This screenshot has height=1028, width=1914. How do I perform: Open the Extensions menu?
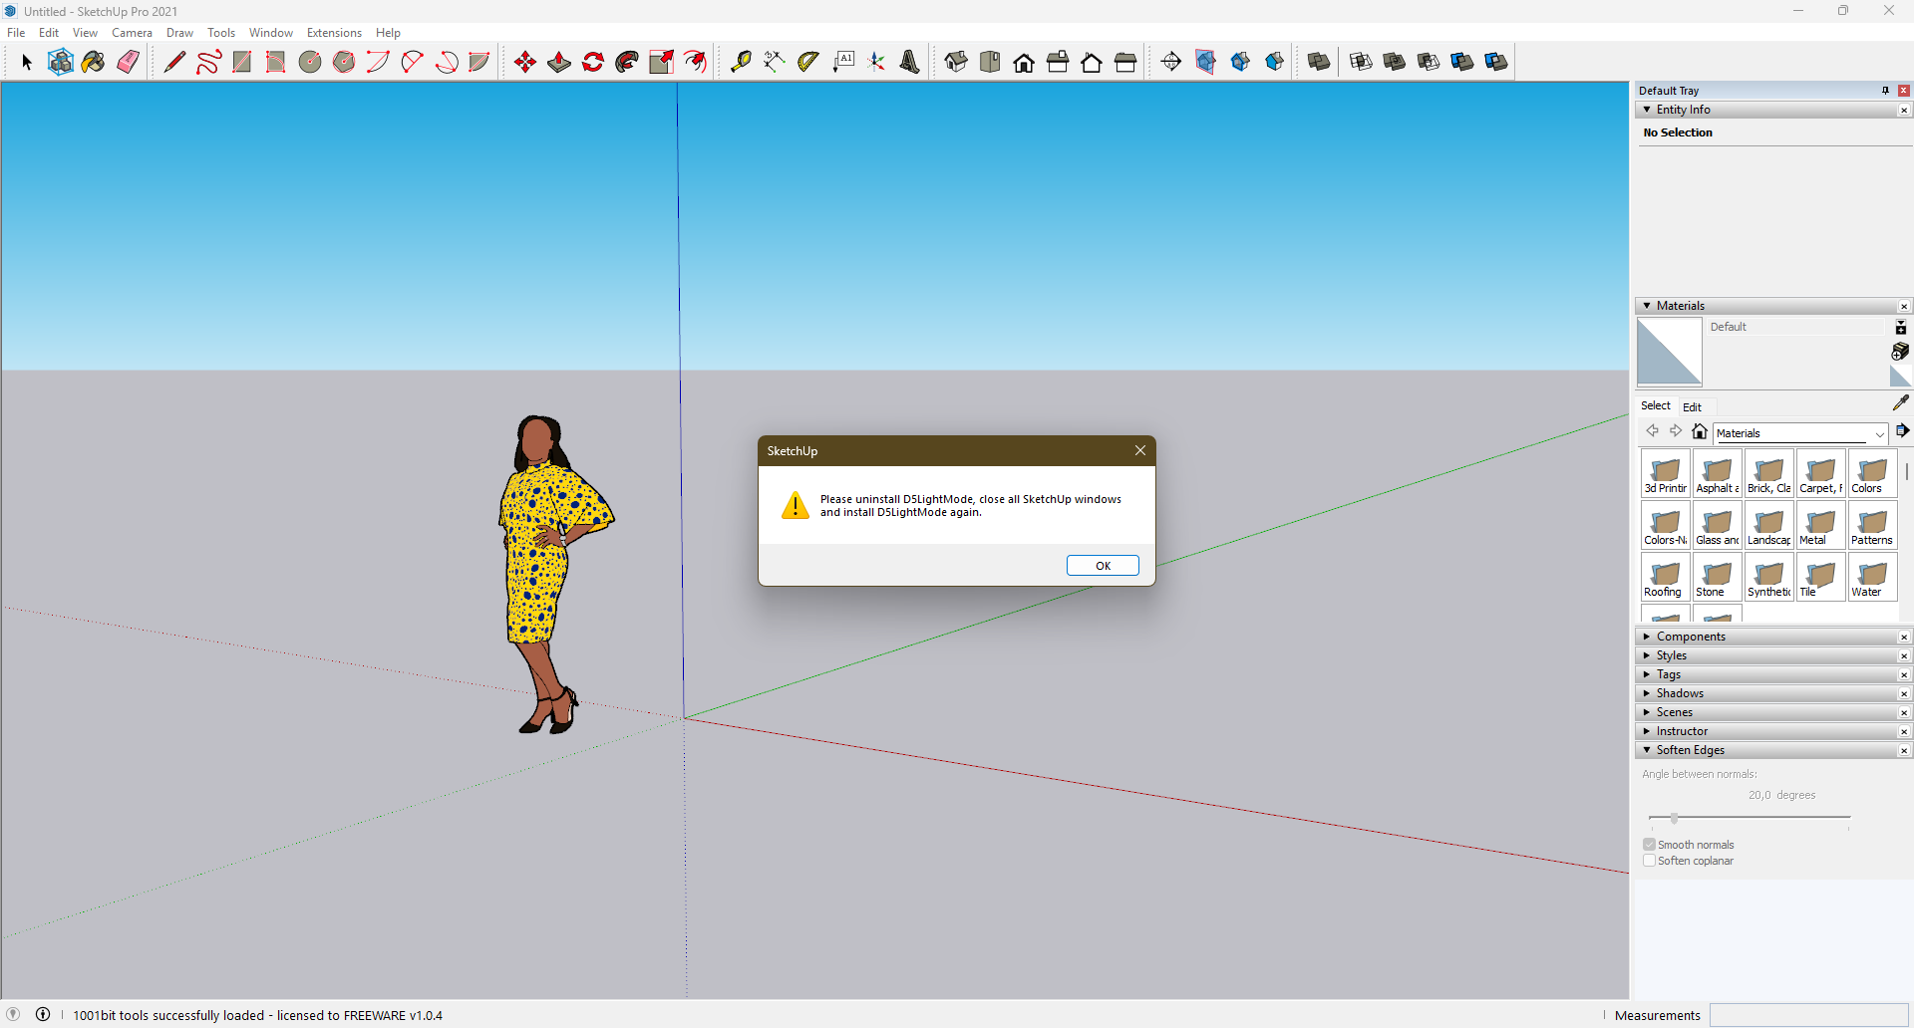[334, 33]
